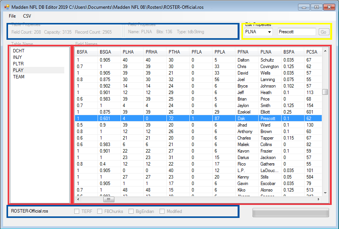Close the Madden NFL DB Editor window

click(329, 7)
